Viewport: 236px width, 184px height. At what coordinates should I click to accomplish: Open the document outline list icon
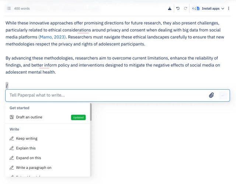(x=9, y=8)
